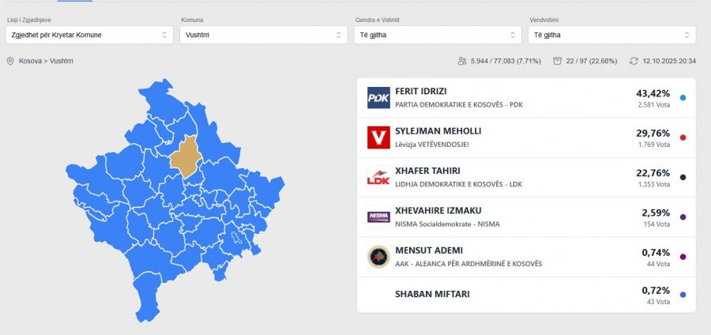
Task: Select the Shaban Miftari result row
Action: click(x=526, y=295)
